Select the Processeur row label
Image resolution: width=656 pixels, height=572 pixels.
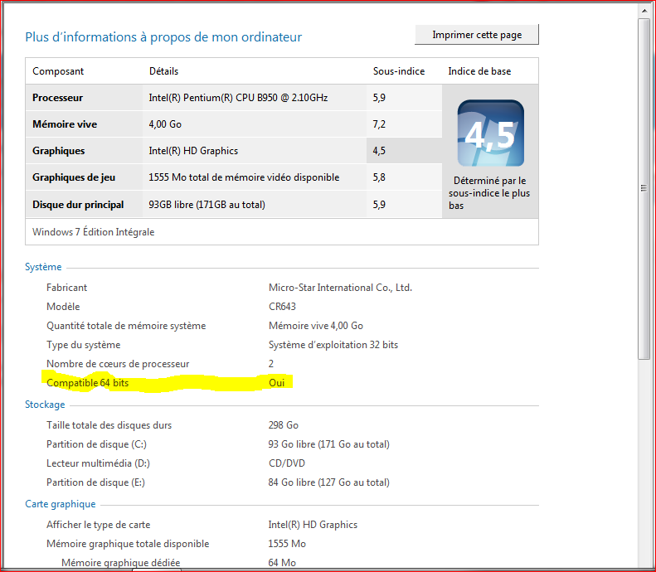click(x=57, y=98)
